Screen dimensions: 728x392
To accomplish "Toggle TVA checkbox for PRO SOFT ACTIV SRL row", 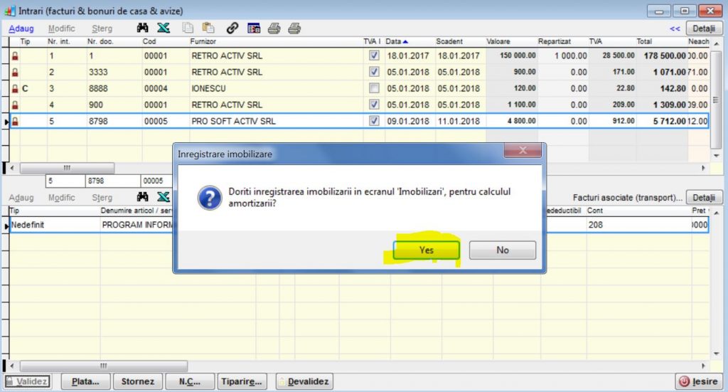I will tap(374, 121).
